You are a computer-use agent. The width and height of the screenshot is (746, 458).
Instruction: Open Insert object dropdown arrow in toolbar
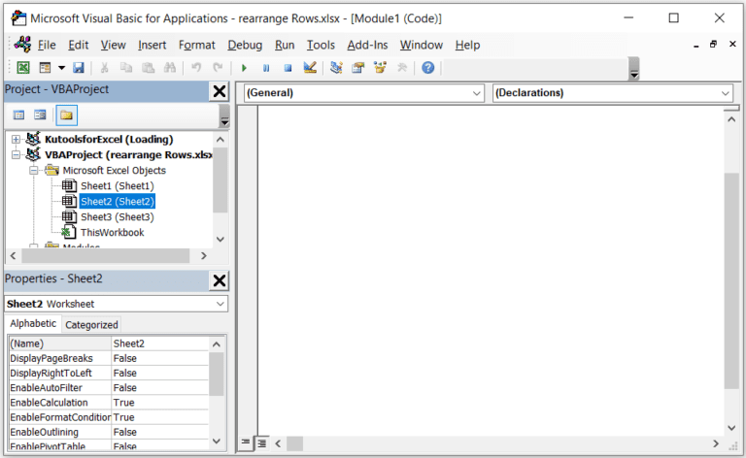click(61, 68)
